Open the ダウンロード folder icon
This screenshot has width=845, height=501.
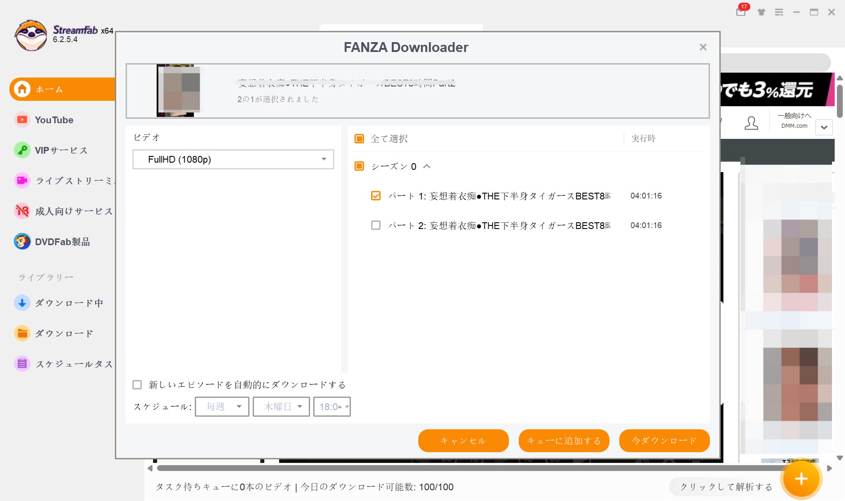click(22, 333)
